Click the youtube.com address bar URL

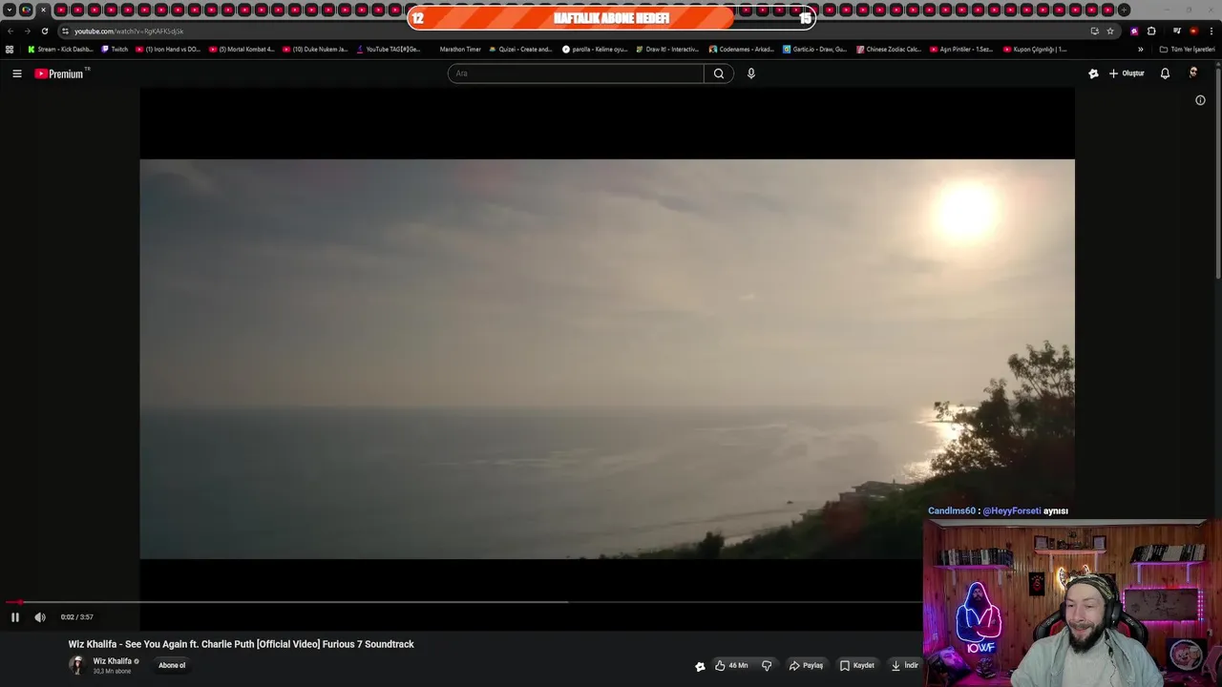tap(129, 31)
